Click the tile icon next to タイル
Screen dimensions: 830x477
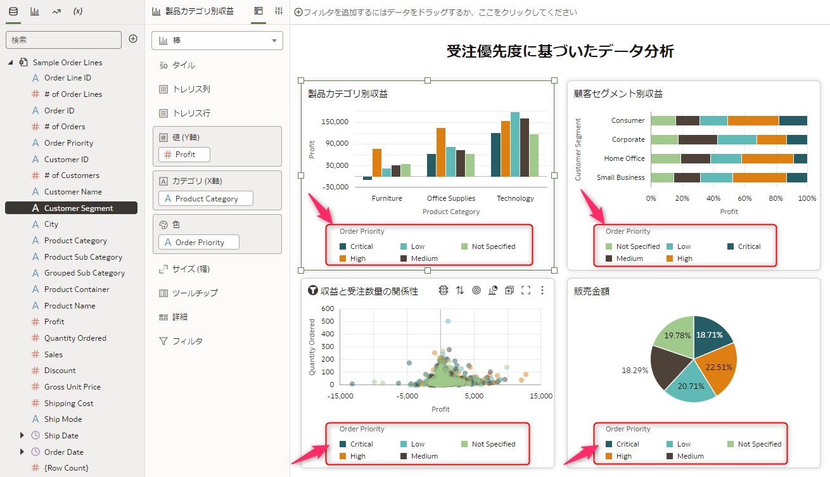pos(163,65)
